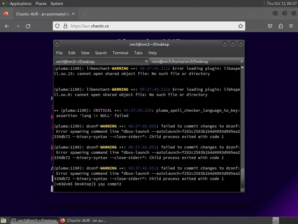Image resolution: width=298 pixels, height=224 pixels.
Task: Expand the Firefox list all tabs chevron
Action: point(254,14)
